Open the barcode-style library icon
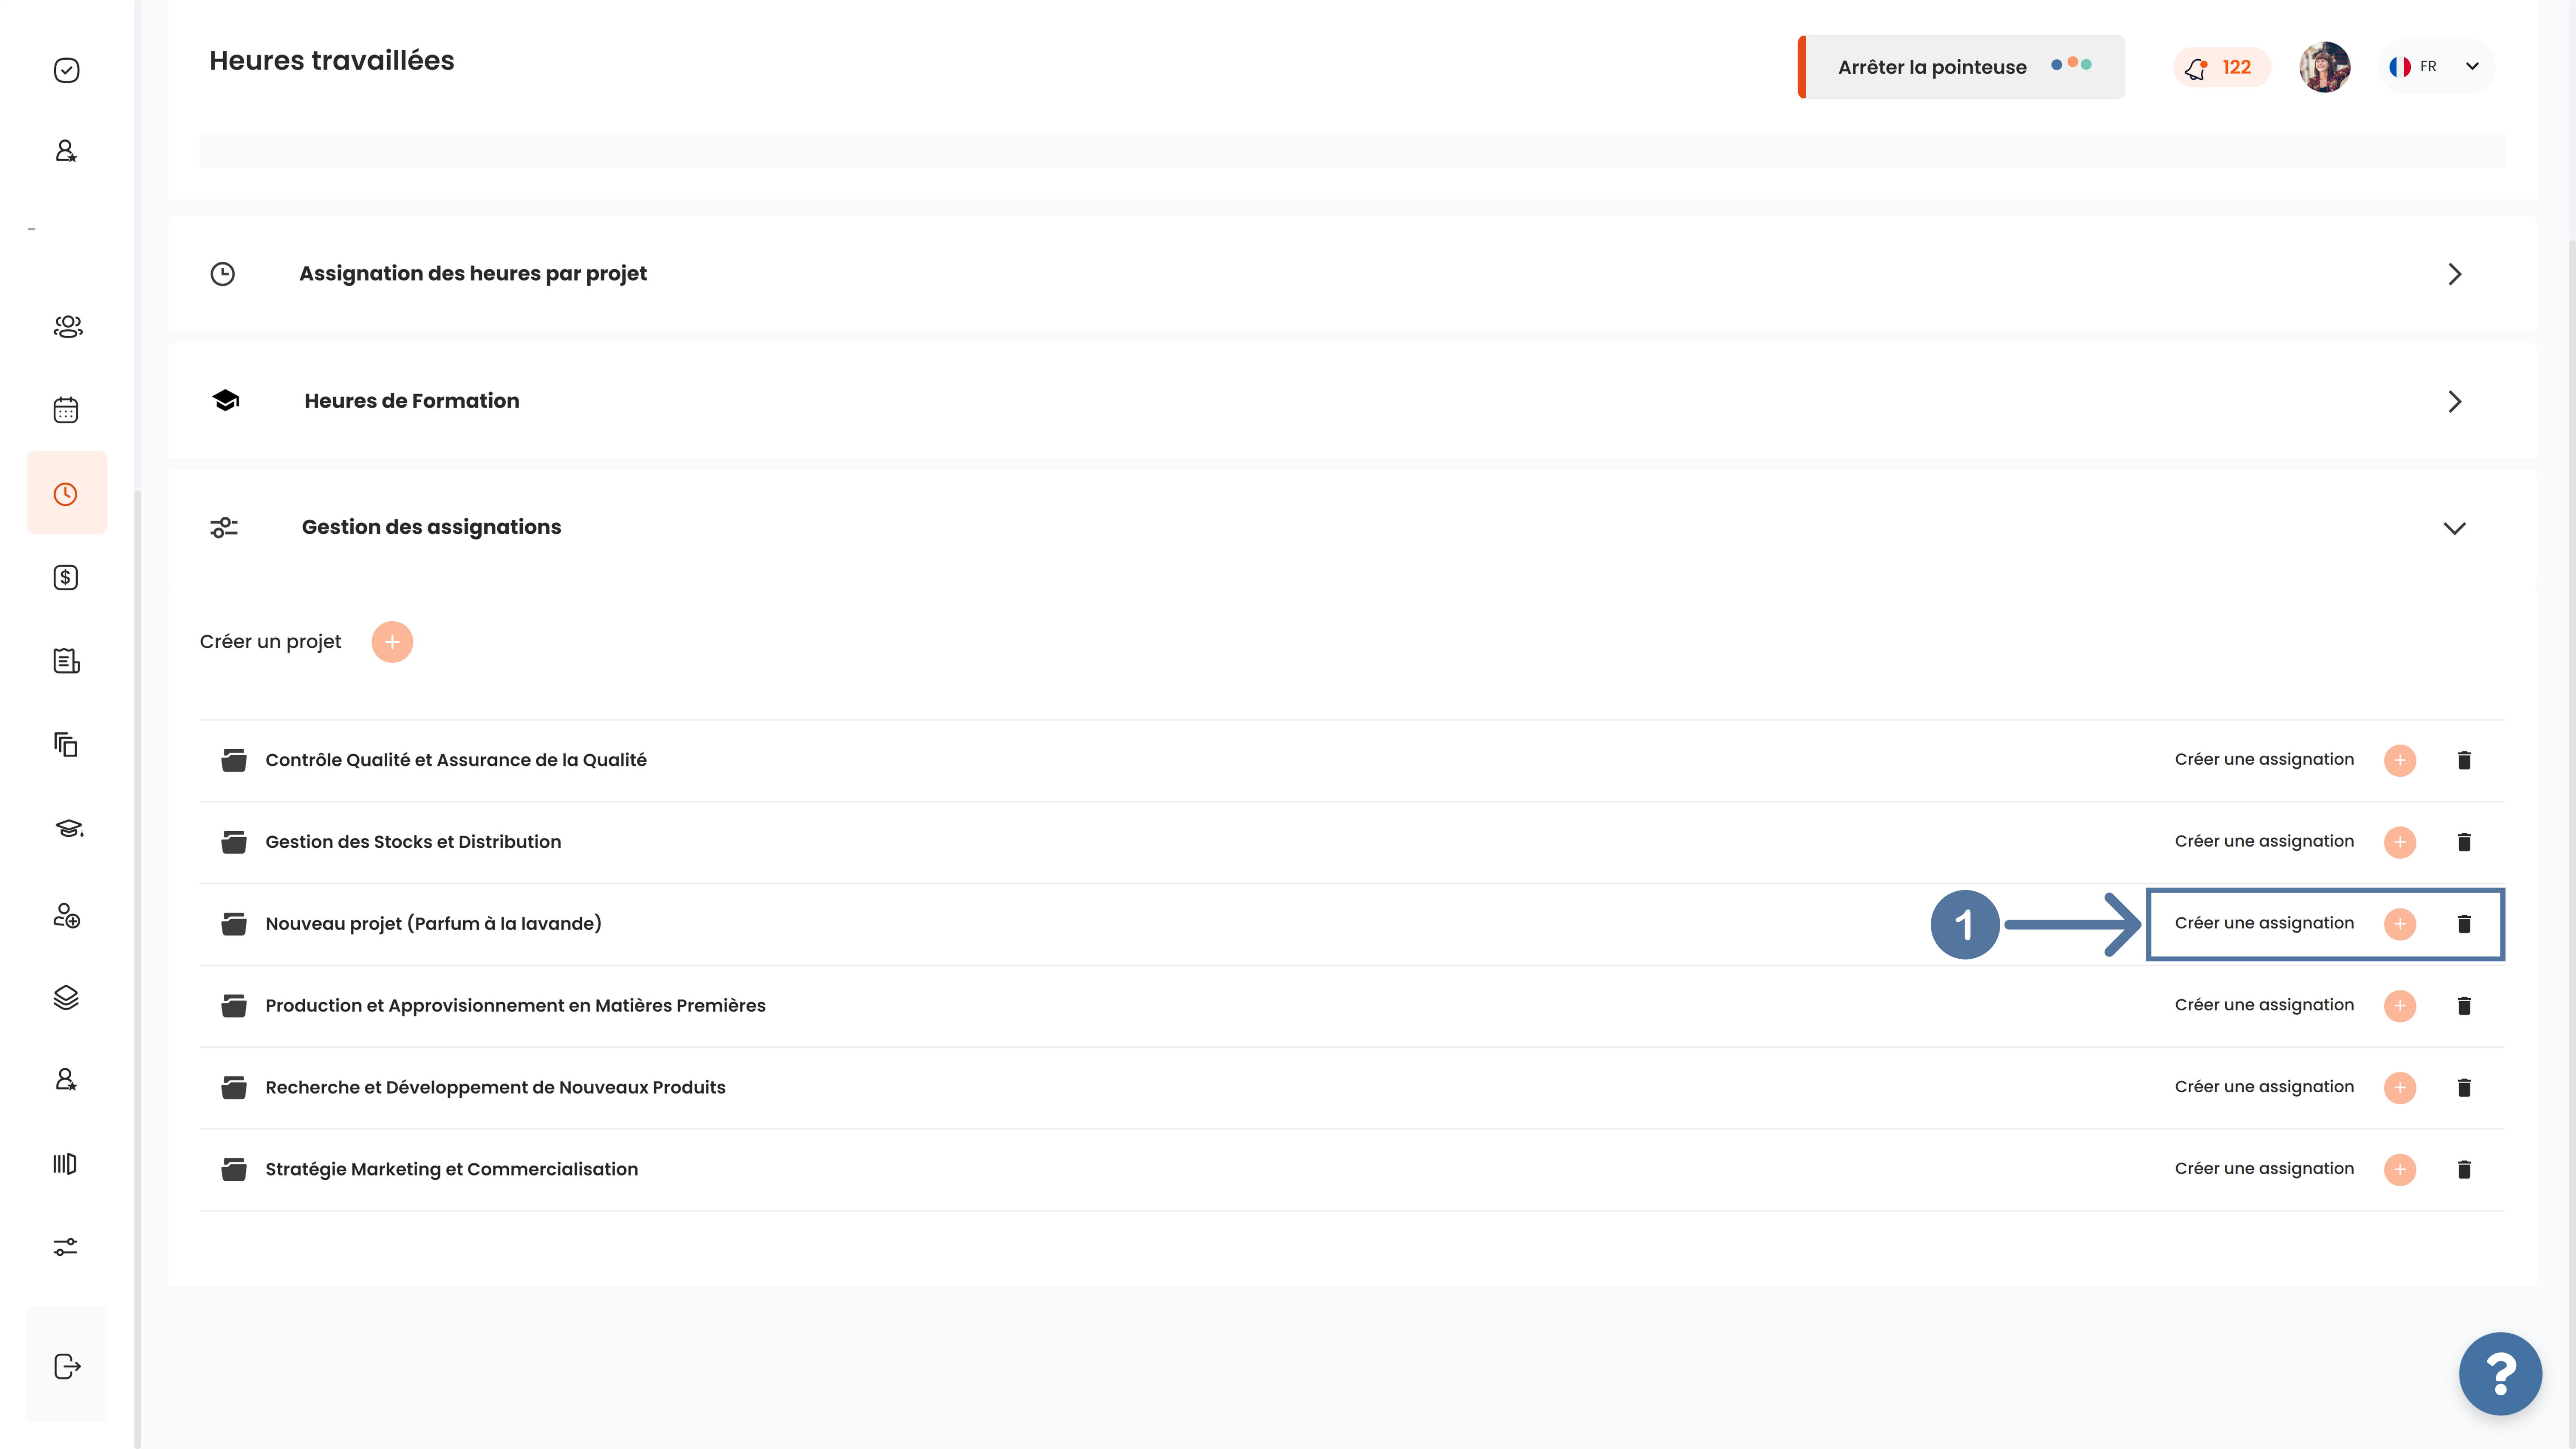Screen dimensions: 2576x1449 point(65,1163)
